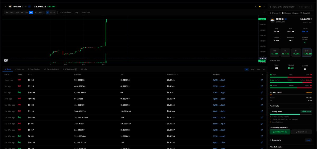317x149 pixels.
Task: Open transaction link for the $4.96 sell row
Action: (262, 124)
